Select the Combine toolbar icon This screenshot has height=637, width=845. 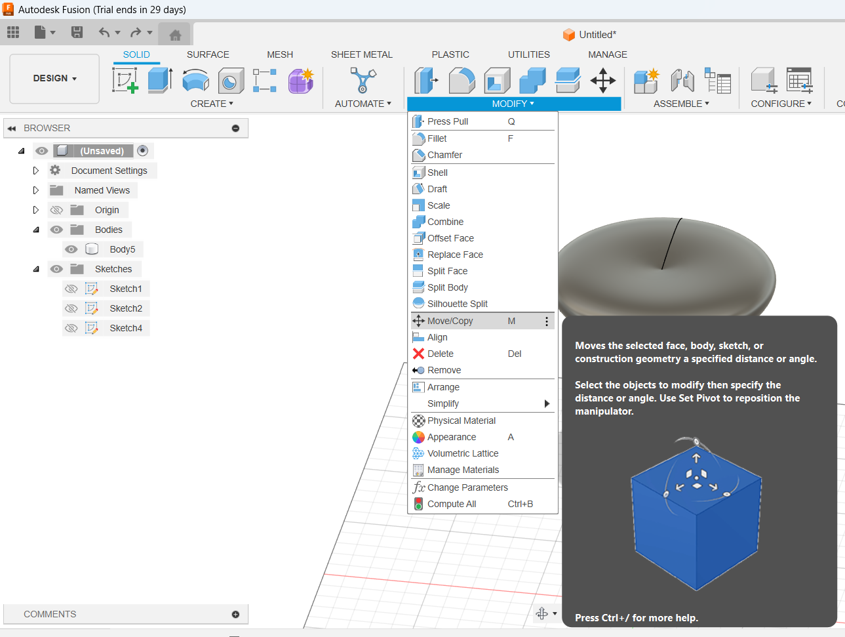coord(532,81)
